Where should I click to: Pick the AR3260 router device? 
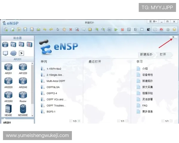8,97
